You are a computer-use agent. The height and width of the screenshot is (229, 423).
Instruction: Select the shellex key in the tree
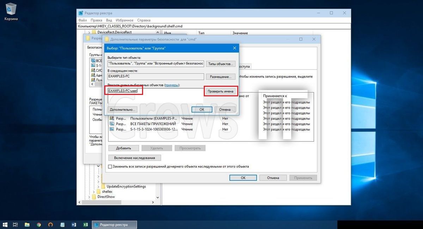pyautogui.click(x=107, y=192)
